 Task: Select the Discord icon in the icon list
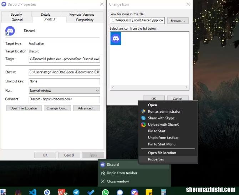point(116,39)
